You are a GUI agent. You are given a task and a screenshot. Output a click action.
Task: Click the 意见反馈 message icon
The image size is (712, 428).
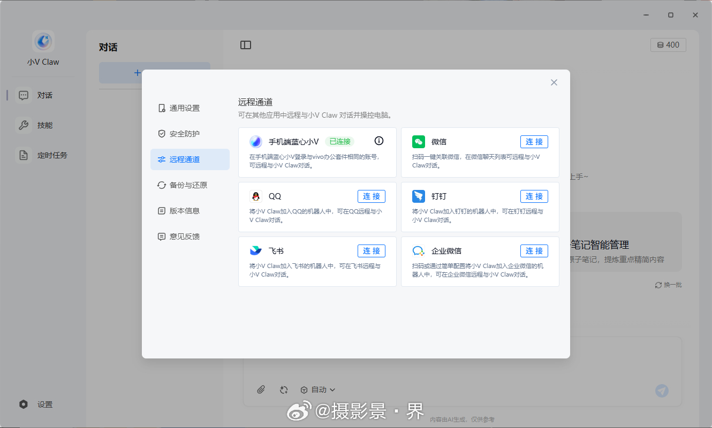(162, 236)
